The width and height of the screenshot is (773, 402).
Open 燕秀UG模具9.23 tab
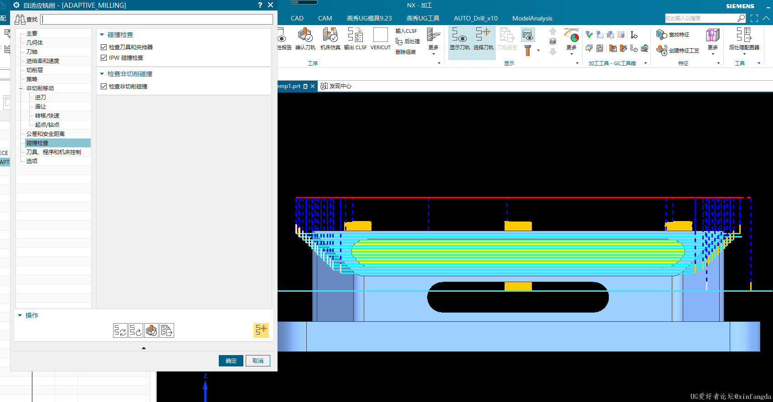[369, 18]
